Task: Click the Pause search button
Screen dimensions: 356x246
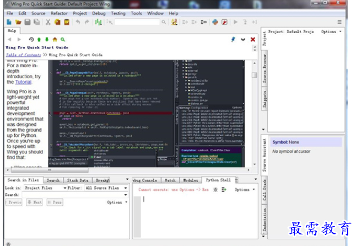Action: 55,202
